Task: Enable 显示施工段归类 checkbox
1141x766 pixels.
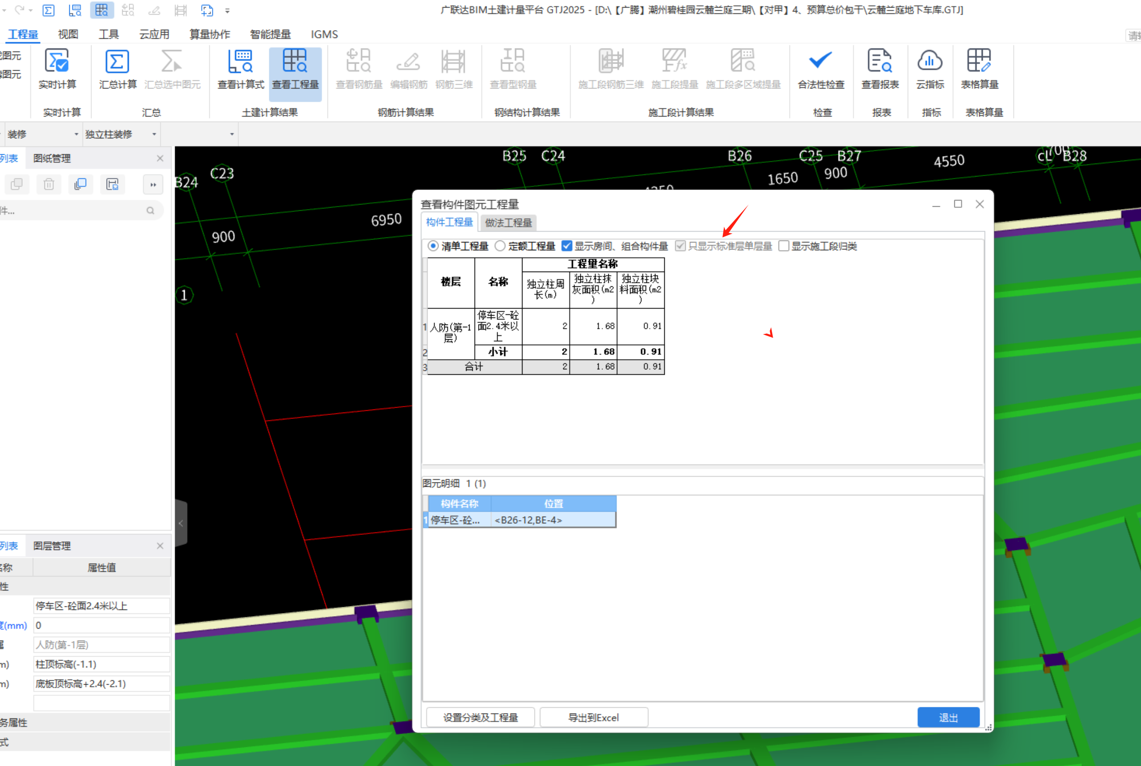Action: [784, 246]
